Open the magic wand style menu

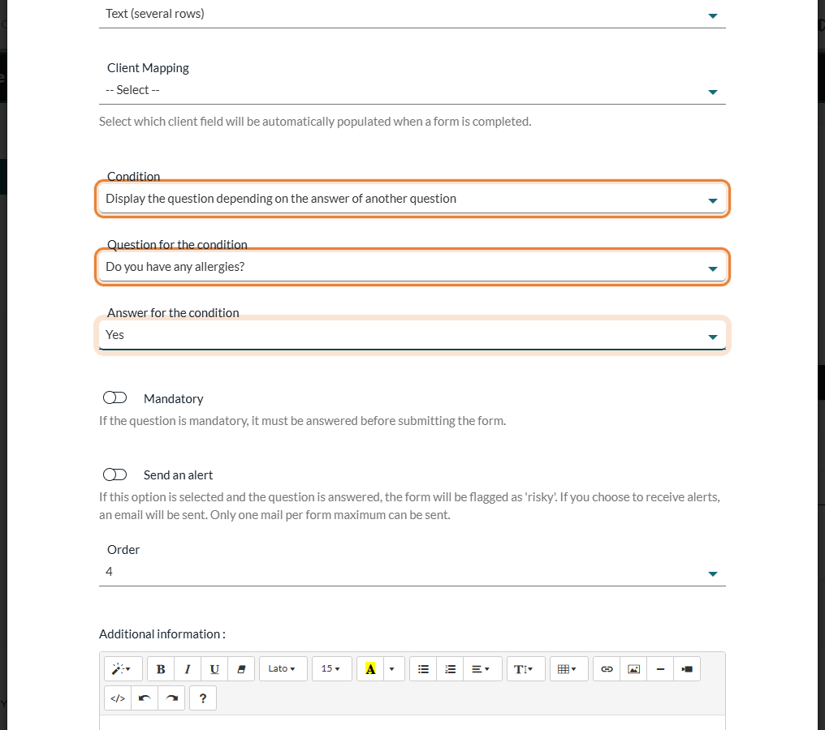point(123,668)
